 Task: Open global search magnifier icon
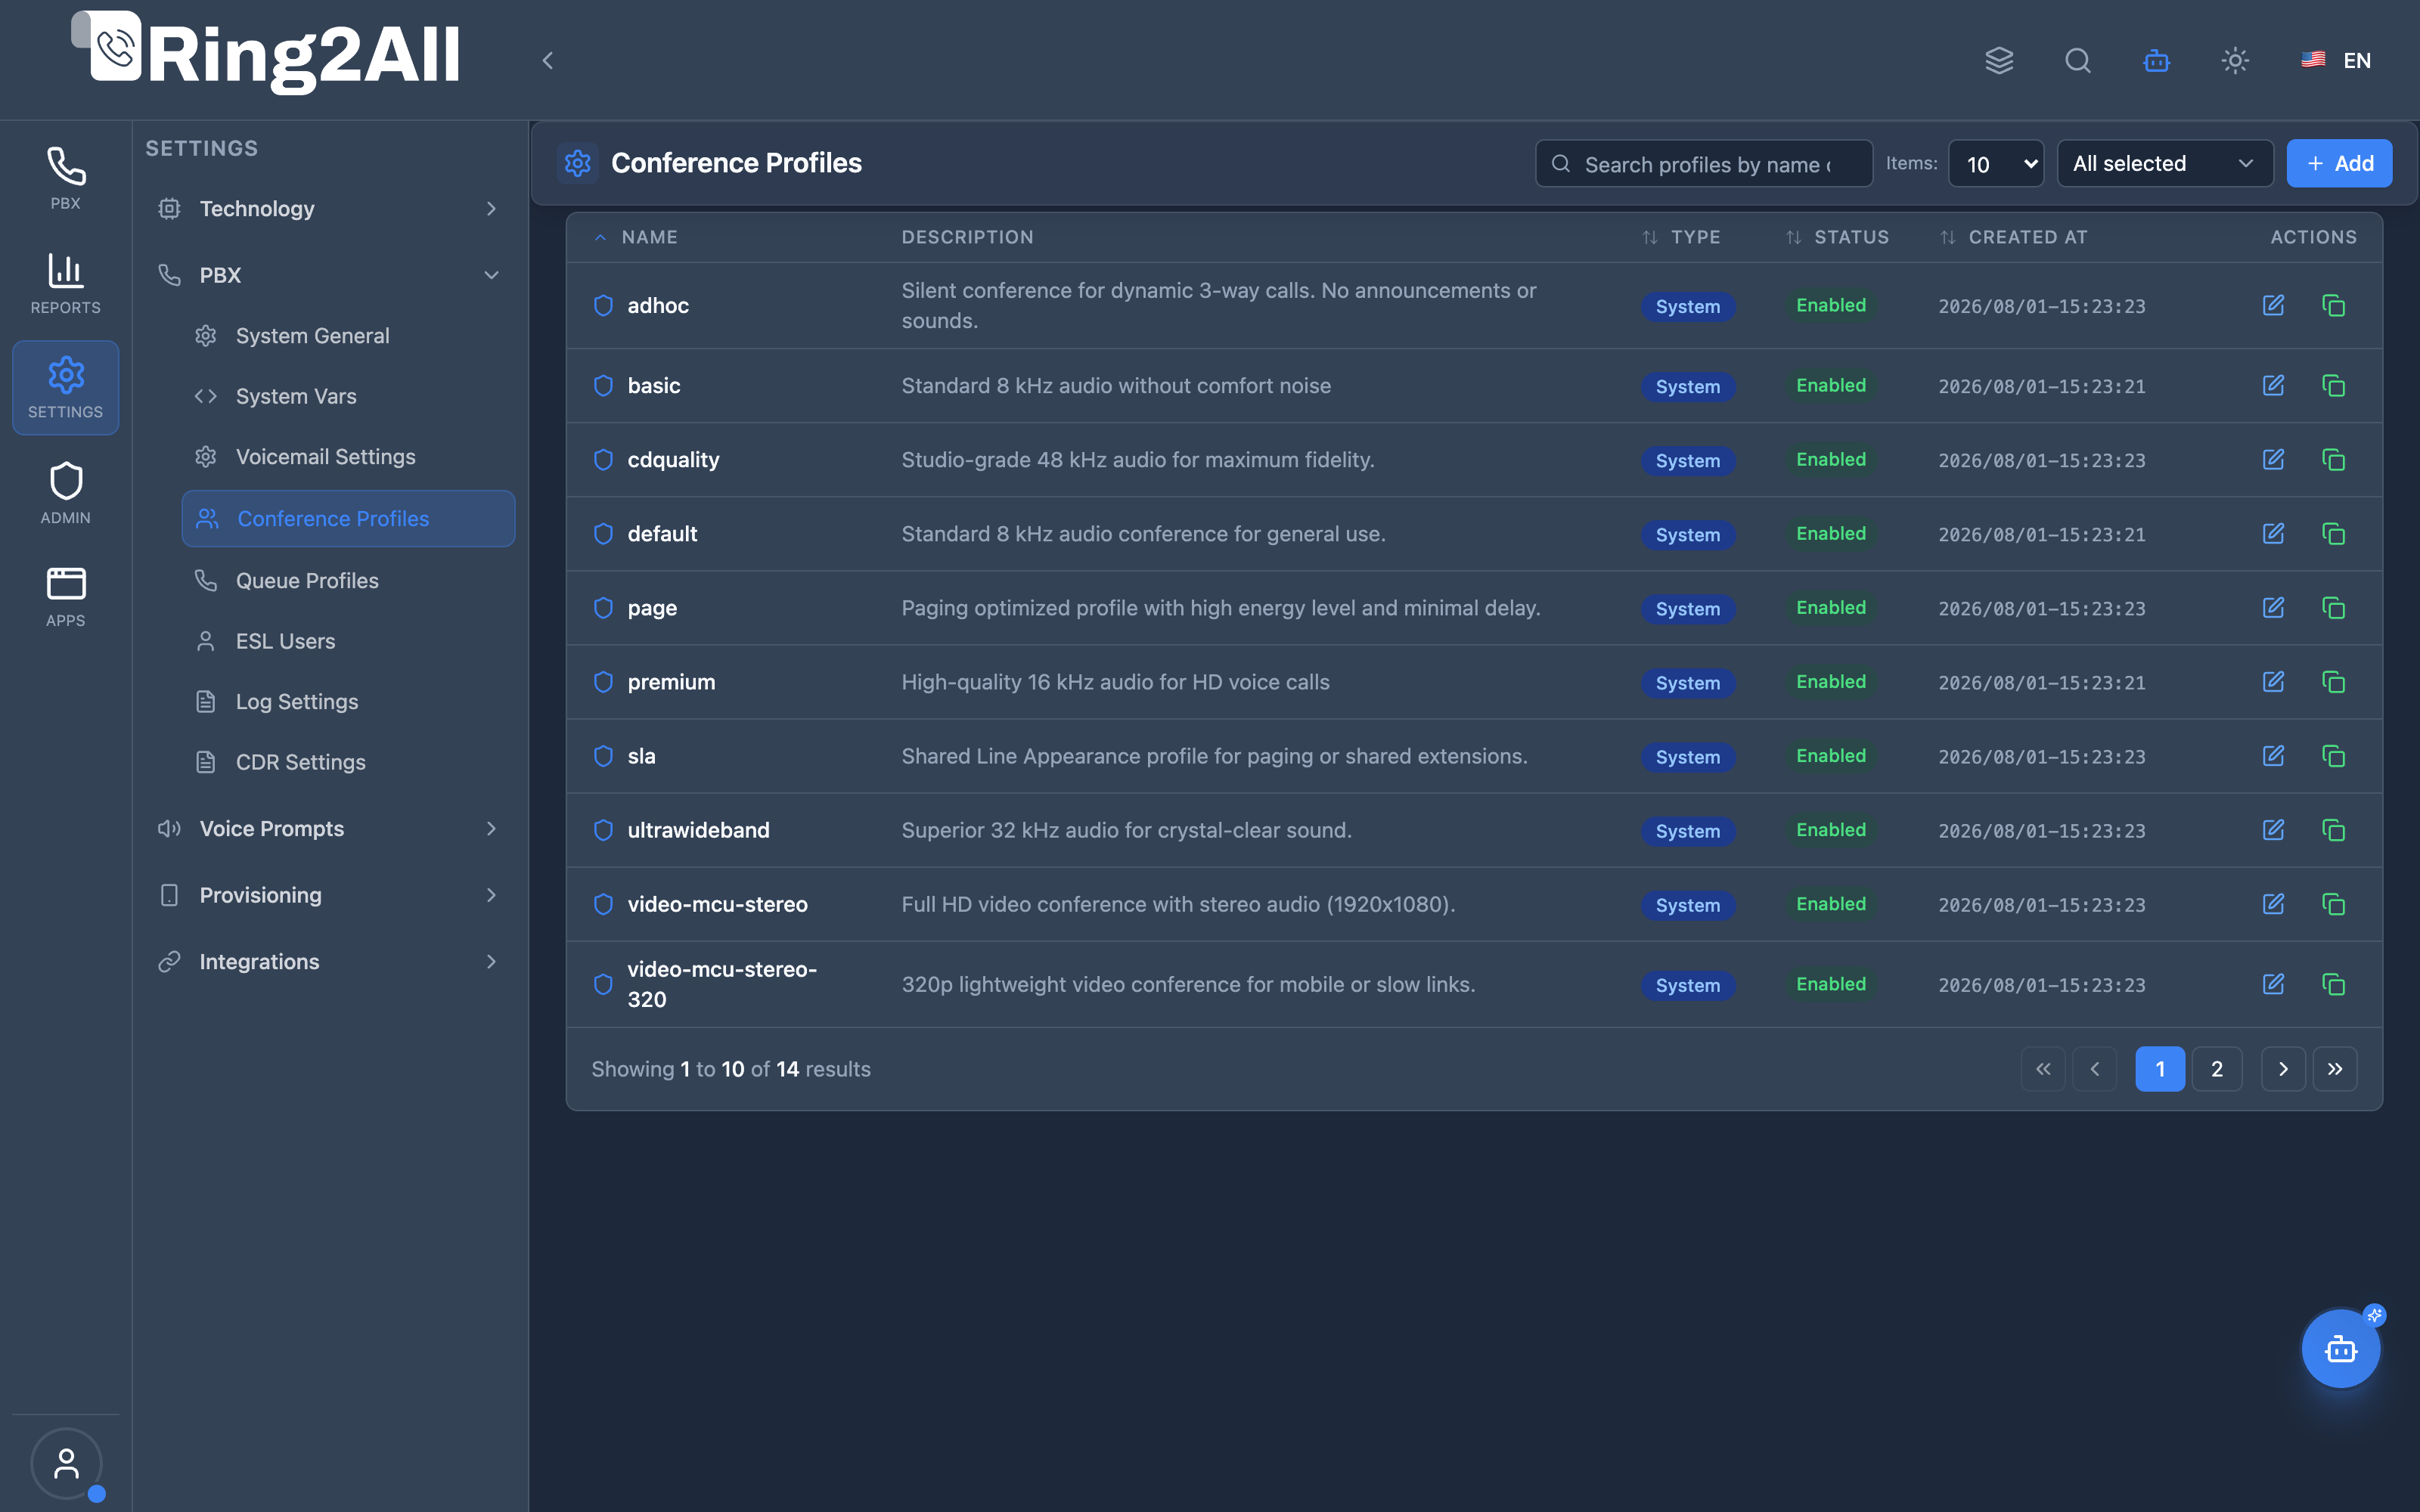point(2078,61)
